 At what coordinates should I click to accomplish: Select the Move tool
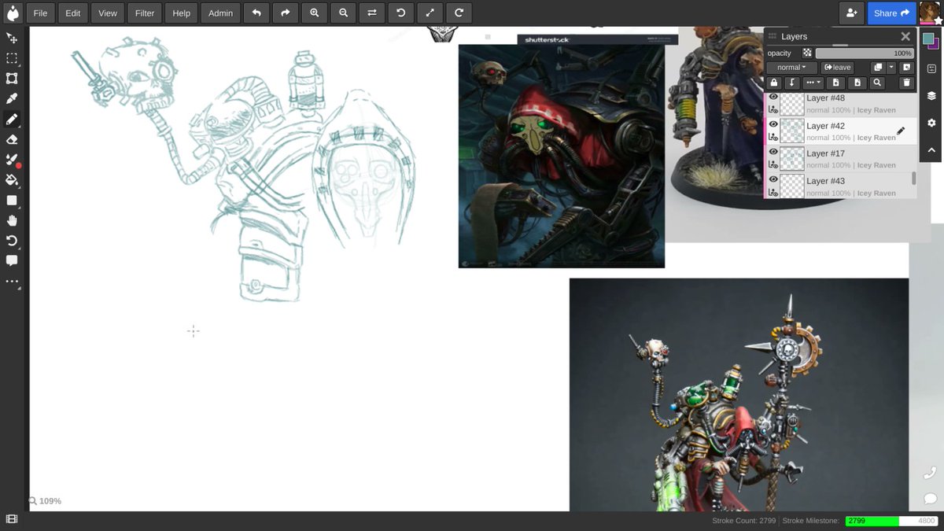(12, 38)
